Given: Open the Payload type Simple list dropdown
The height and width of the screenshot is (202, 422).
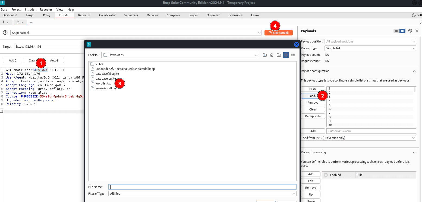Looking at the screenshot, I should 370,48.
